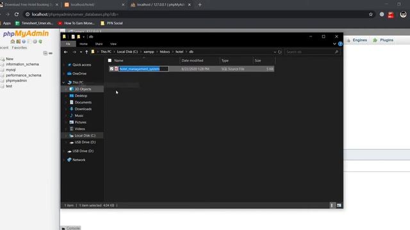410x230 pixels.
Task: Open performance_schema database
Action: (23, 75)
